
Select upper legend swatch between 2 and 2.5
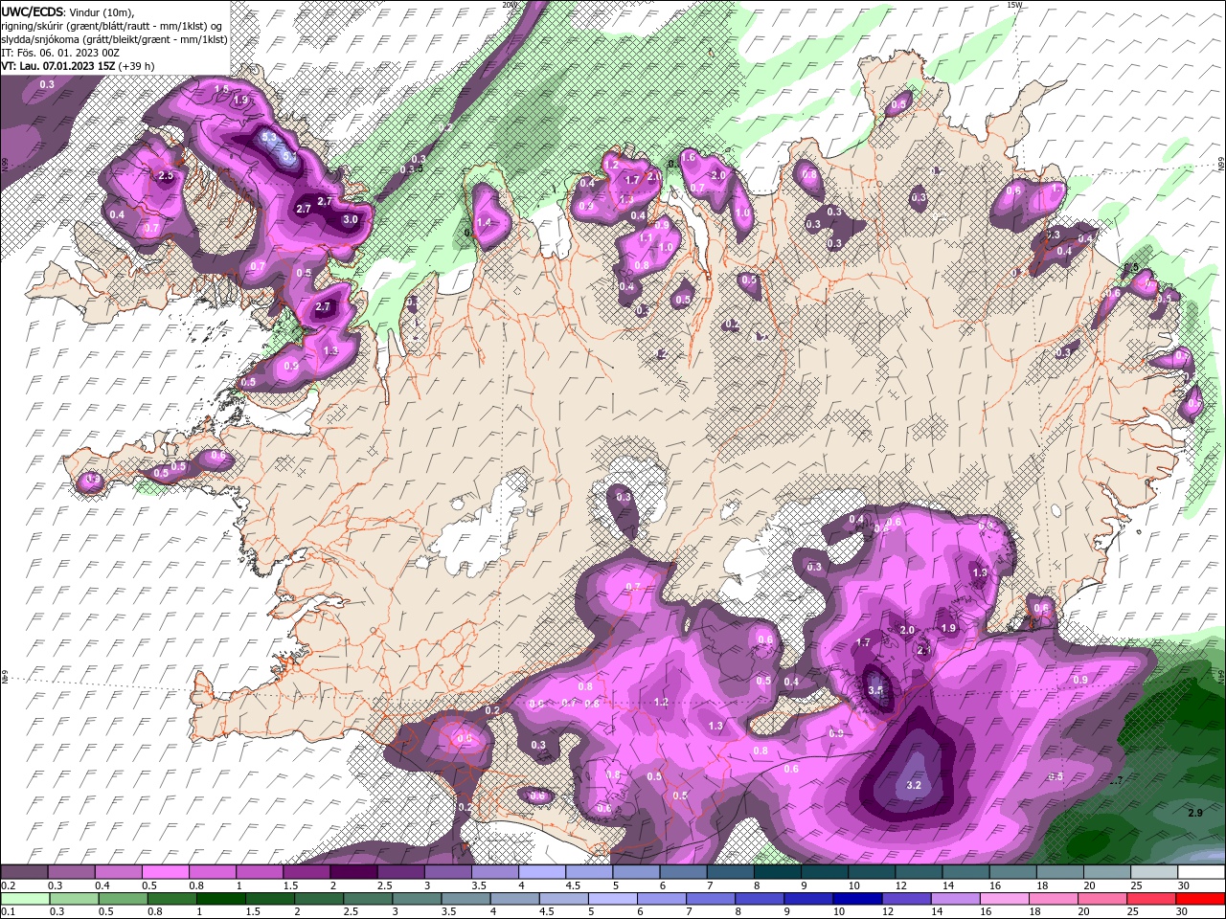point(353,873)
